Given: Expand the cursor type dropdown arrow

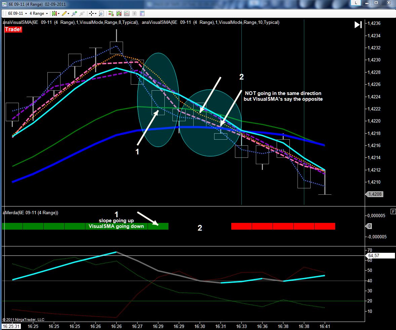Looking at the screenshot, I should tap(95, 14).
